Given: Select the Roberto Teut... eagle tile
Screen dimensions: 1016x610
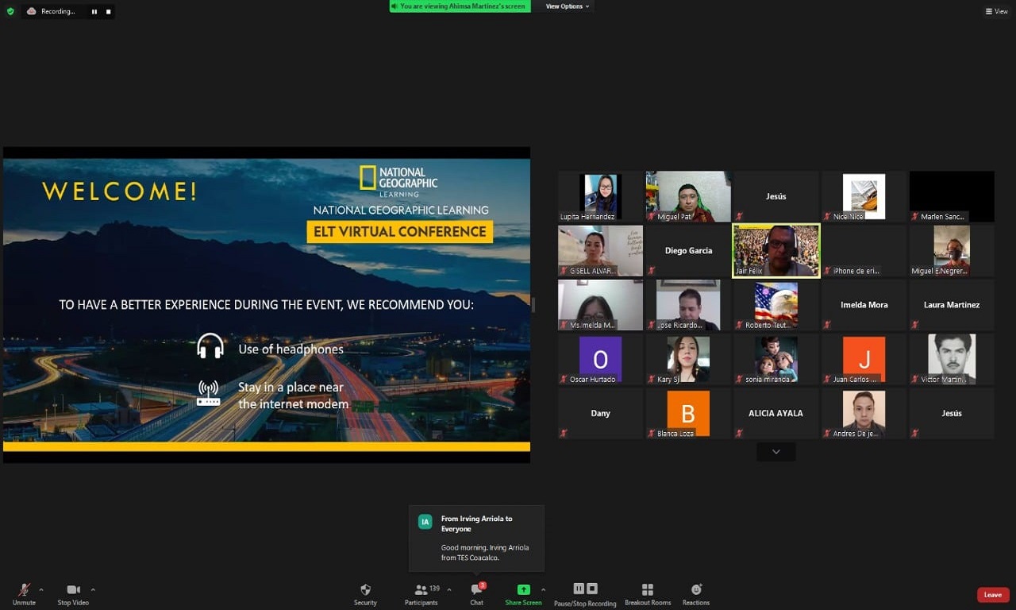Looking at the screenshot, I should point(775,304).
